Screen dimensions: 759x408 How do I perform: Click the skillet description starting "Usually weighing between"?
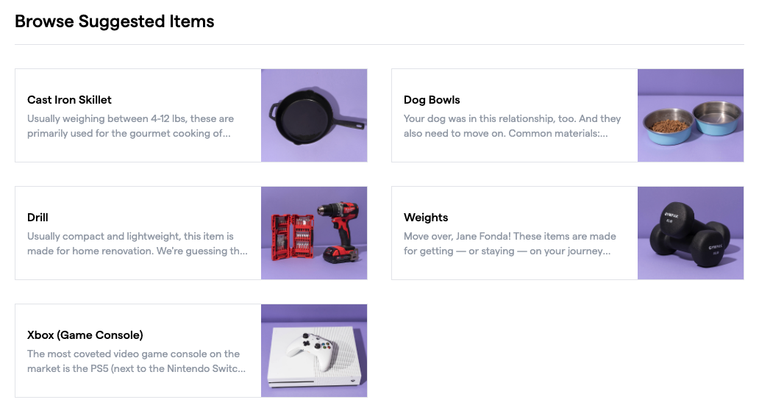[131, 126]
